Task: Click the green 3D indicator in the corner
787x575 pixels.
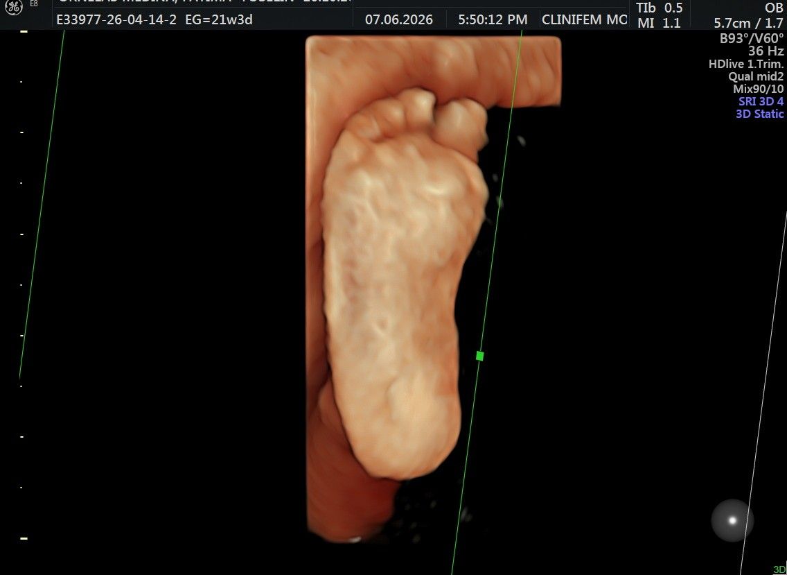Action: point(780,569)
